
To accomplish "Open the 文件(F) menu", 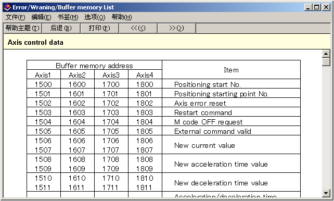I will pos(15,17).
